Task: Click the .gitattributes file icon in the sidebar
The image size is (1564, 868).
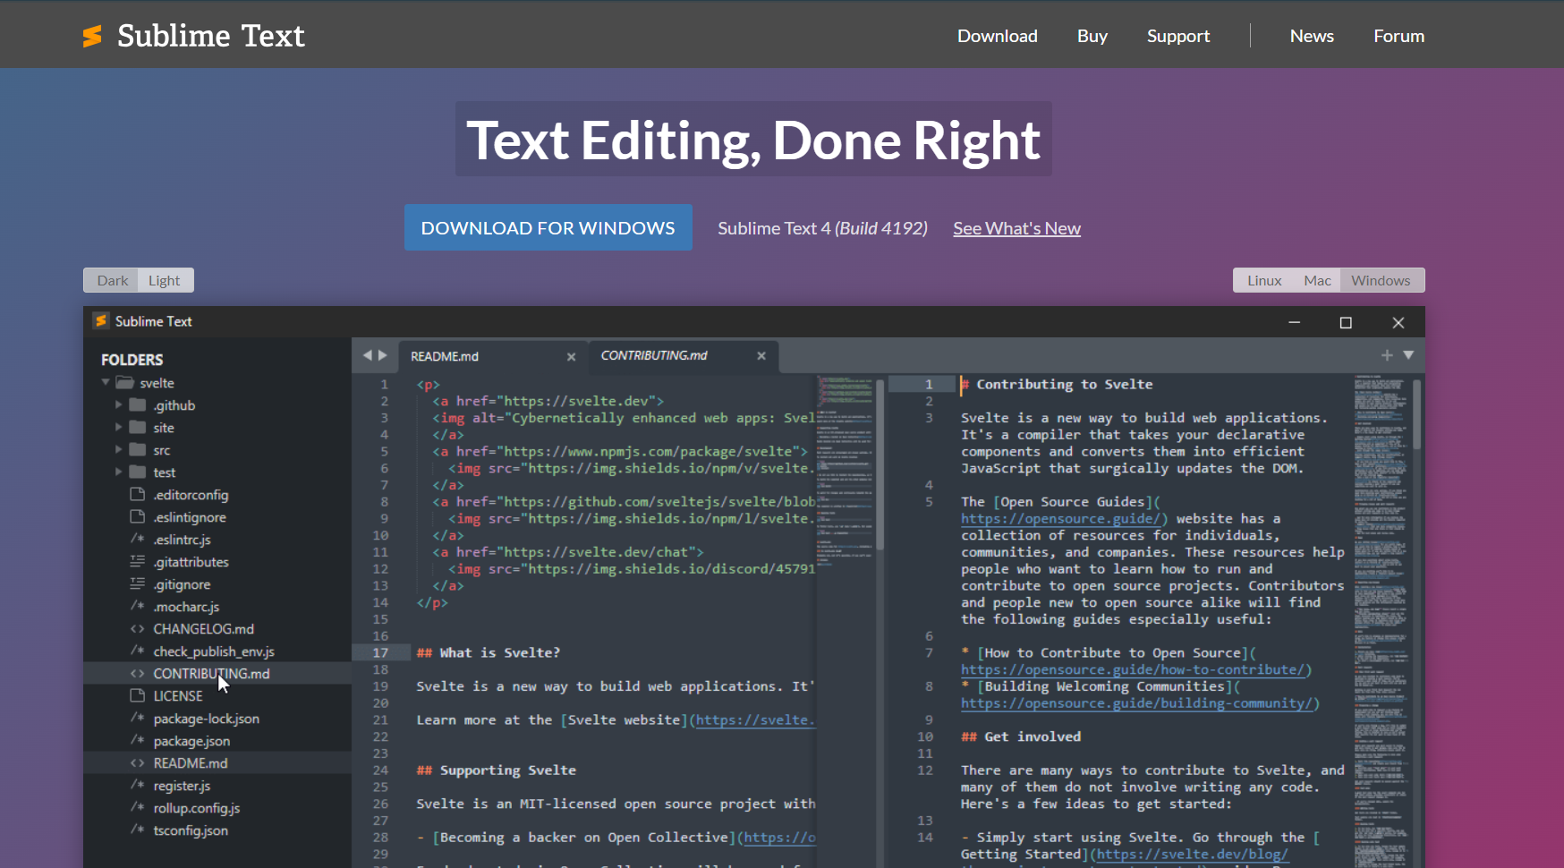Action: [137, 561]
